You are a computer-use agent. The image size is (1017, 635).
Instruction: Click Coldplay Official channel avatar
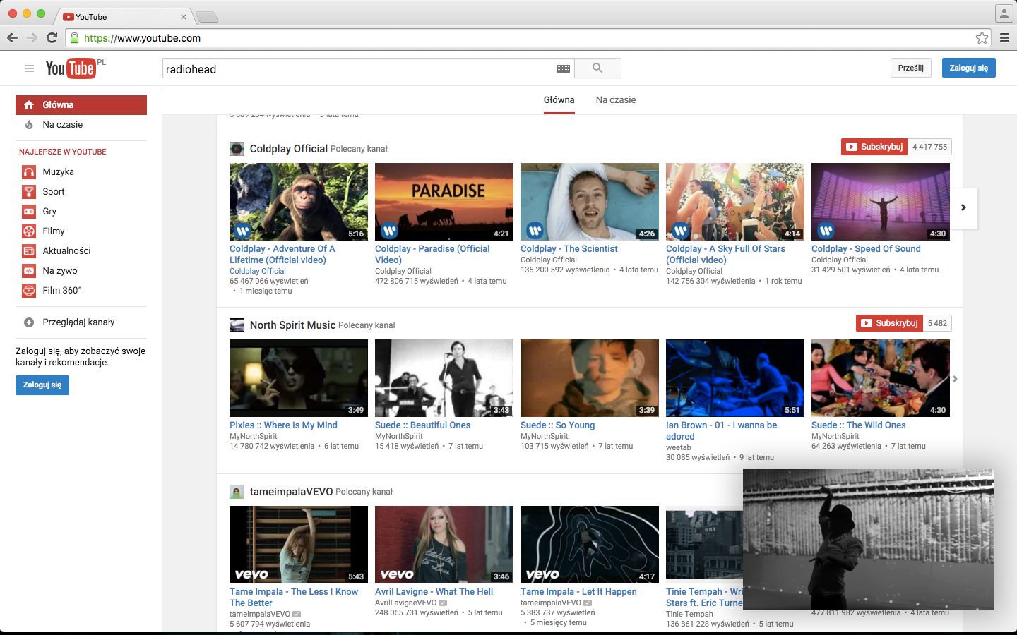[x=237, y=148]
